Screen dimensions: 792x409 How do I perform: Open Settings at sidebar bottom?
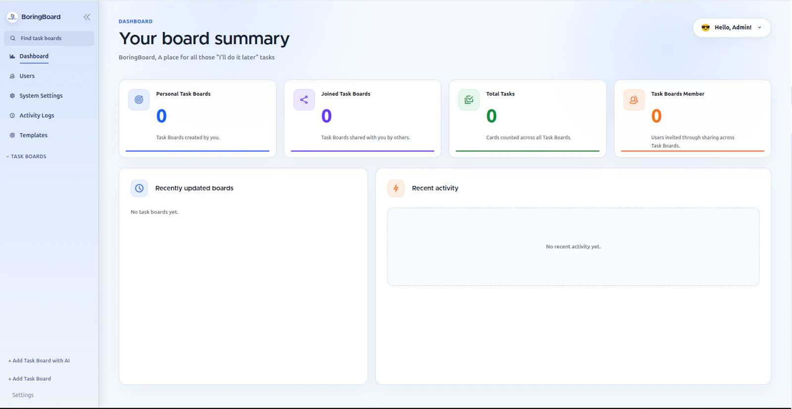point(23,395)
